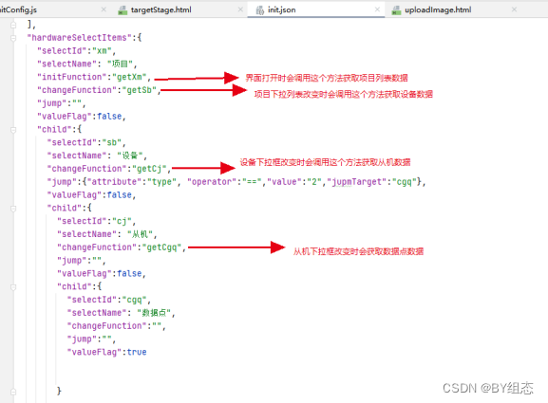Click the "initFunction":"getXm" line

click(x=94, y=77)
